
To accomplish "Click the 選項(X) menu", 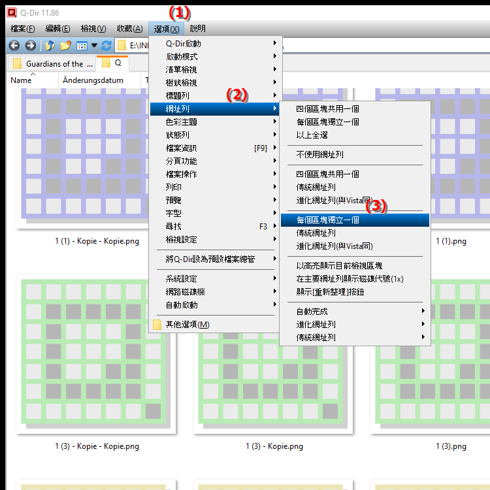I will pyautogui.click(x=166, y=29).
